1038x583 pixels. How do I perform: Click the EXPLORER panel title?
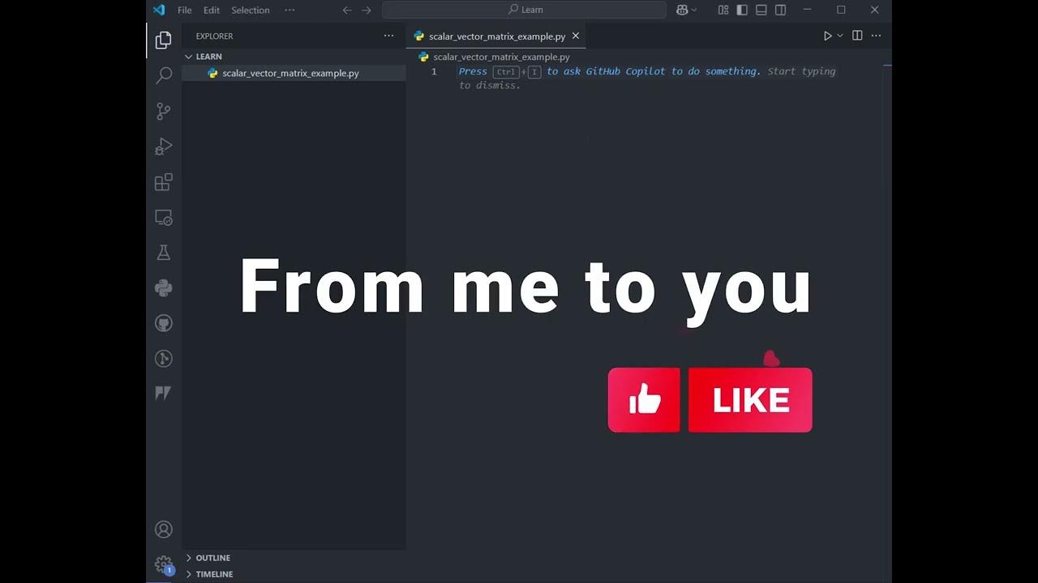click(214, 36)
